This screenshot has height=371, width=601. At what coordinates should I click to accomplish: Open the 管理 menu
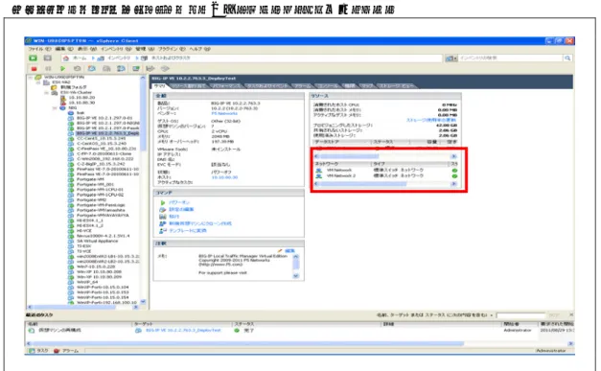point(145,49)
